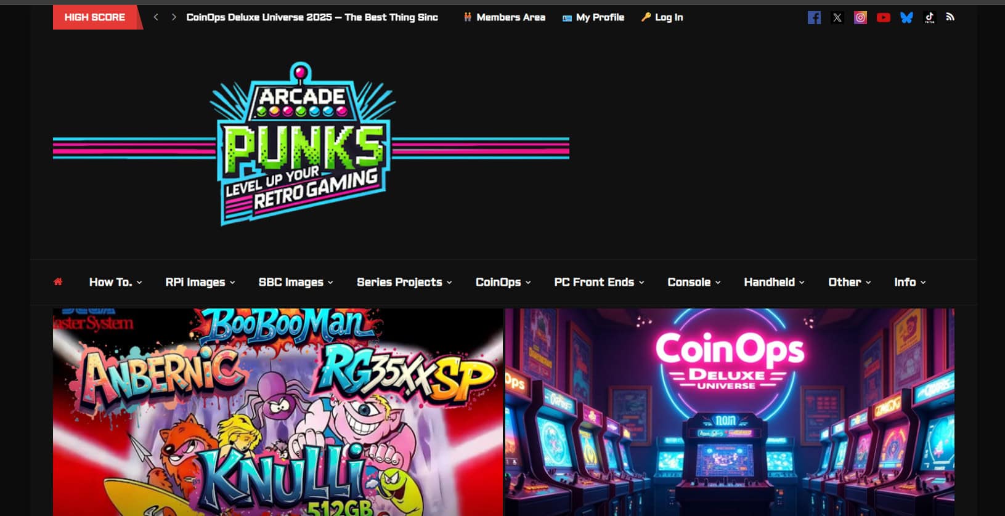Expand the RPi Images menu
1005x516 pixels.
[200, 282]
